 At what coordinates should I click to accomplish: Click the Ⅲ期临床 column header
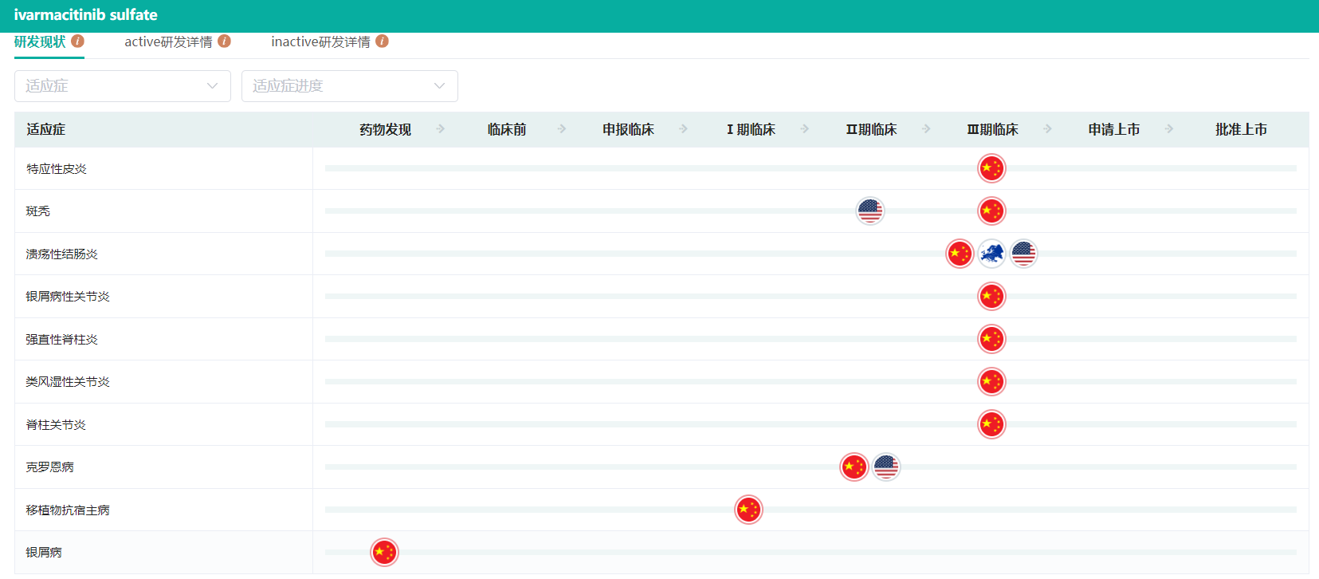[x=992, y=129]
